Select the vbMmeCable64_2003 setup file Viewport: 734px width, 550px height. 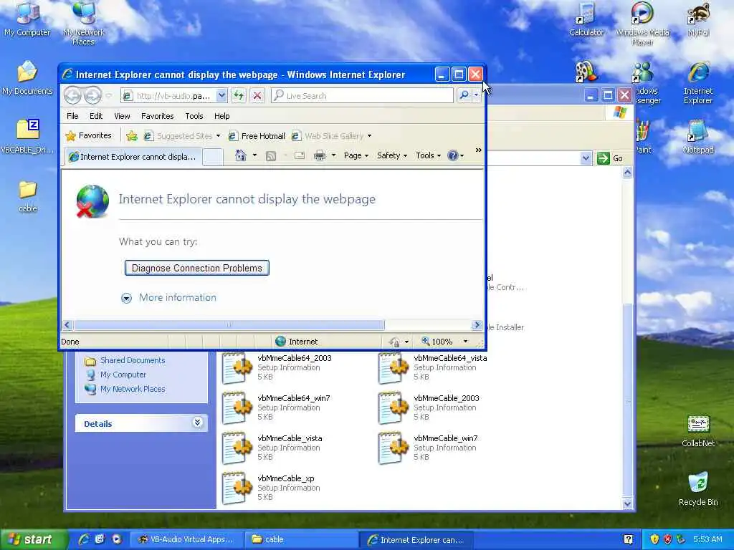click(x=278, y=367)
